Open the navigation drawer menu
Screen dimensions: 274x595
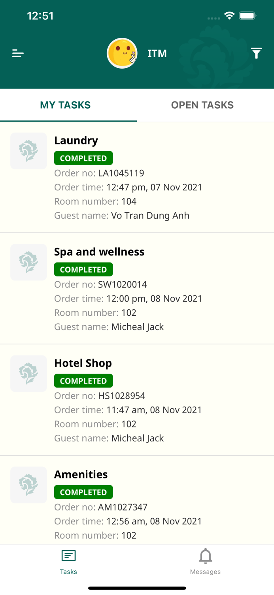coord(18,53)
